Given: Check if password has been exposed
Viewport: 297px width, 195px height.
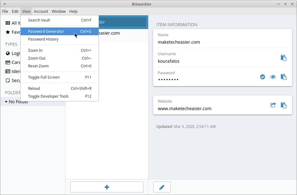Looking at the screenshot, I should (263, 77).
